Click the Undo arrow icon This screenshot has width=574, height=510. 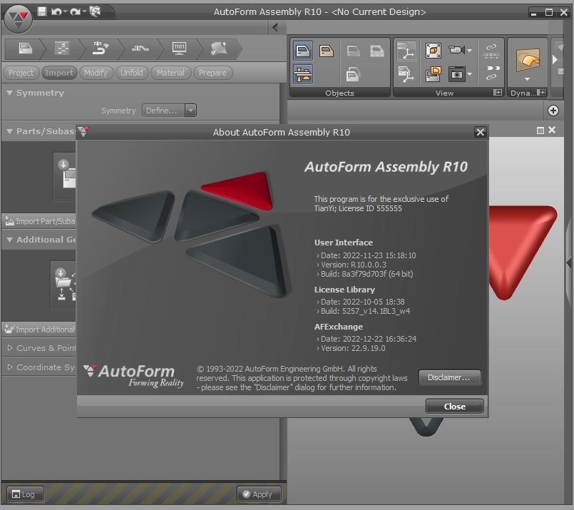click(x=56, y=12)
